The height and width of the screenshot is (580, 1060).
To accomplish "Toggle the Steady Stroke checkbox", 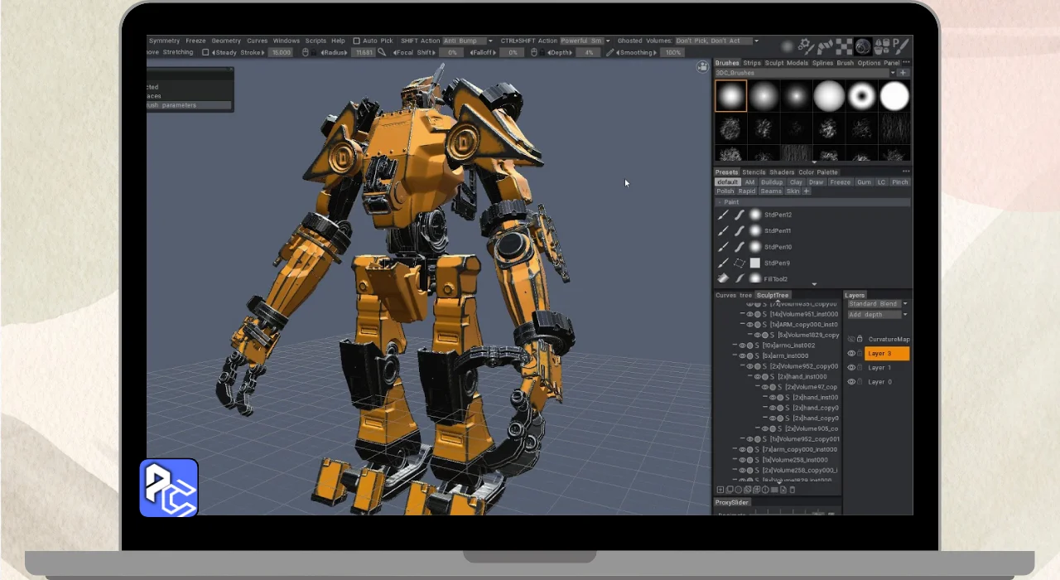I will click(x=205, y=52).
